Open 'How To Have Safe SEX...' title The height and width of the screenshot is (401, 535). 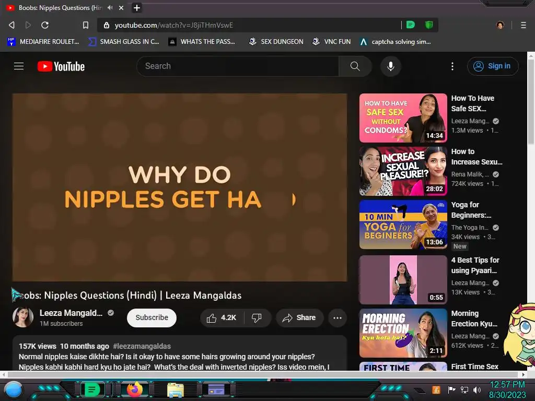tap(473, 103)
